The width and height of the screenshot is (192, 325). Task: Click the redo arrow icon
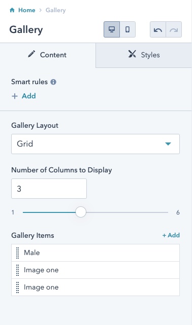tap(174, 29)
